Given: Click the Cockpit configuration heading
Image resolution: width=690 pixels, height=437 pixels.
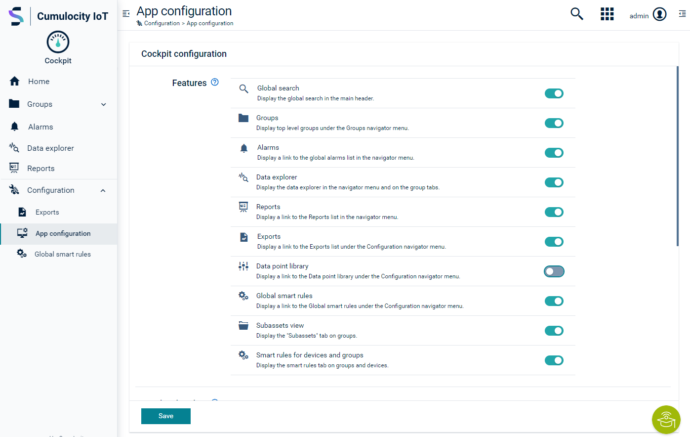Looking at the screenshot, I should pos(184,54).
